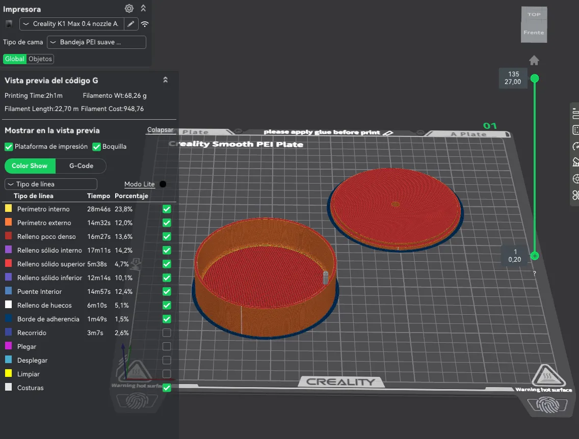Click the Perímetro externo orange swatch
The width and height of the screenshot is (579, 439).
click(8, 222)
